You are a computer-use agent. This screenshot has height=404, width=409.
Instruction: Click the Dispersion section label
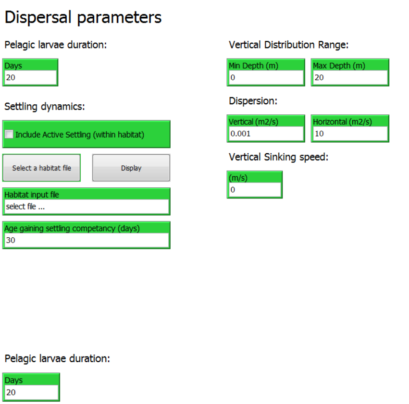click(x=253, y=101)
